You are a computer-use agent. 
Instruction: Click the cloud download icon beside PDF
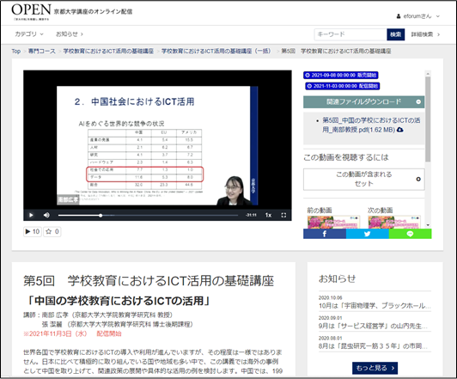[x=400, y=130]
